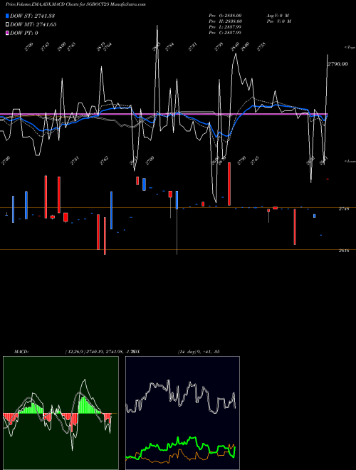Screen dimensions: 356x470
Task: Click the white DOW MT legend swatch
Action: pyautogui.click(x=8, y=25)
